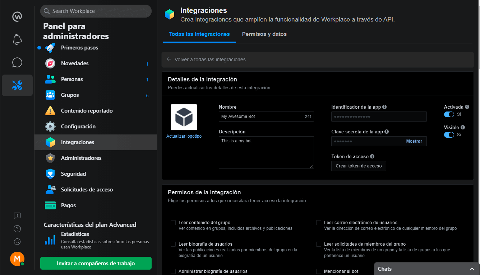Click the Personas people icon
The width and height of the screenshot is (480, 275).
[x=50, y=79]
